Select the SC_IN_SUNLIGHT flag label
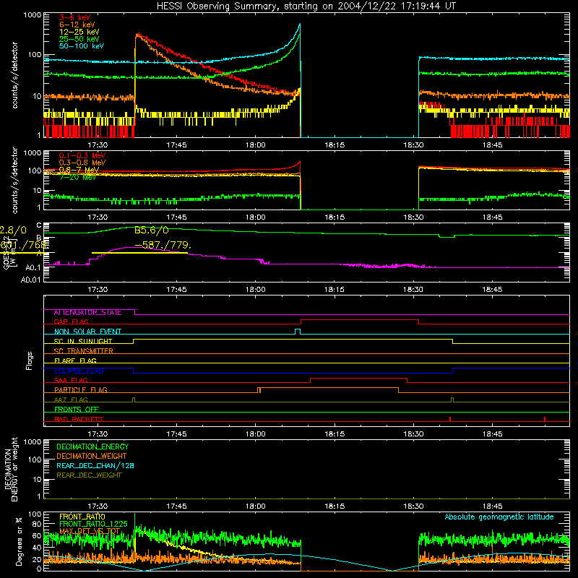The image size is (578, 578). [83, 341]
